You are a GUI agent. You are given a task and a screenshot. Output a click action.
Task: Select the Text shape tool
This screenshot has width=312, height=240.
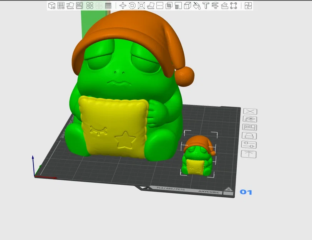[x=206, y=5]
